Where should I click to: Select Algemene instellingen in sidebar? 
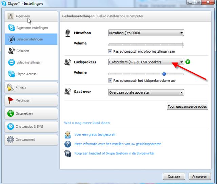(31, 27)
